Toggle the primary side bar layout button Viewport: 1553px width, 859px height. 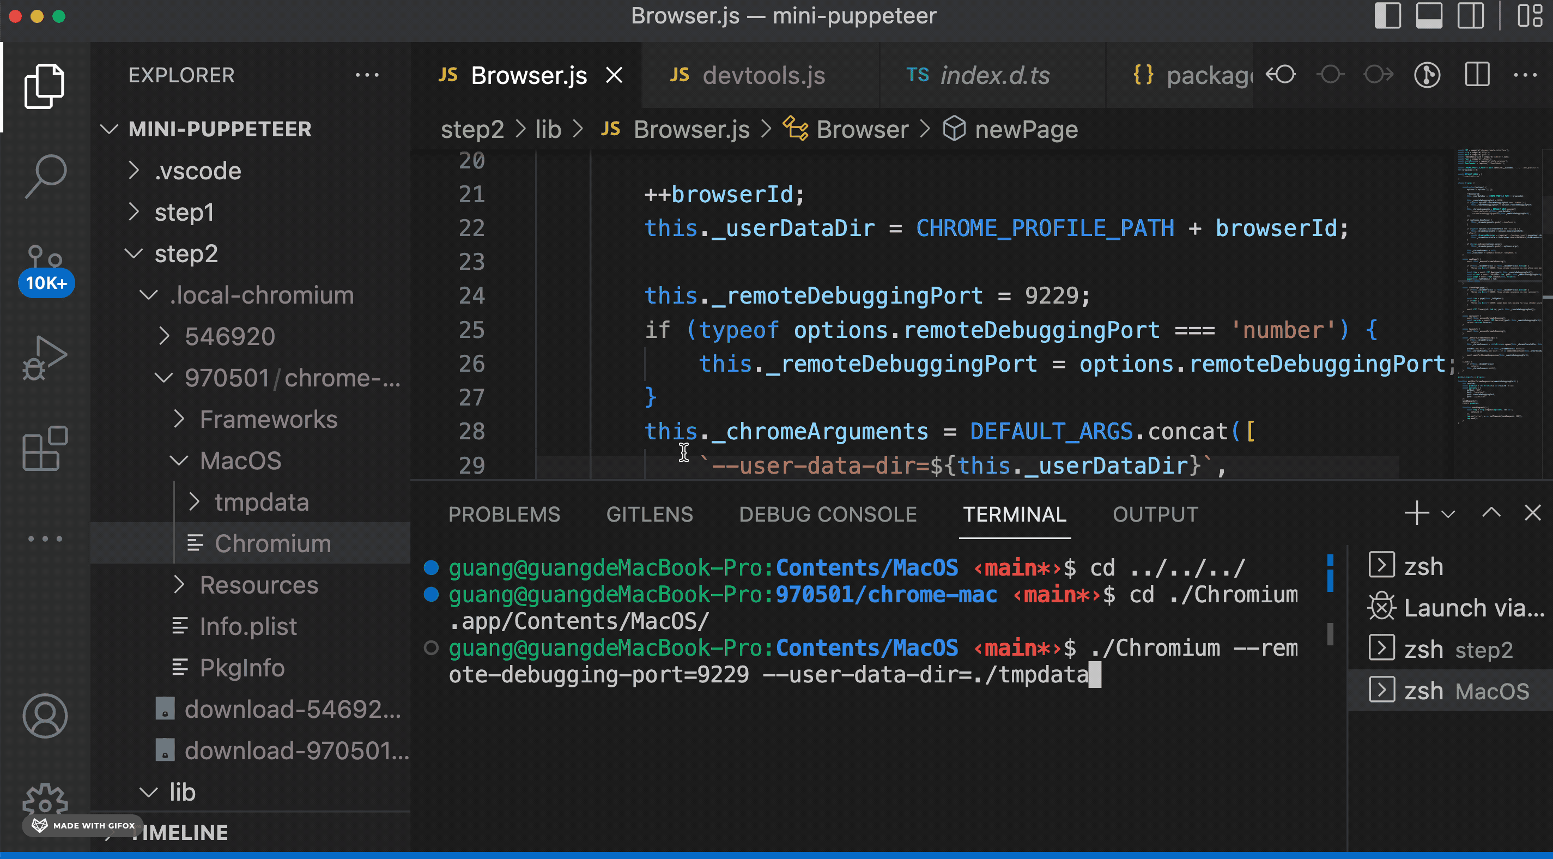click(1387, 16)
